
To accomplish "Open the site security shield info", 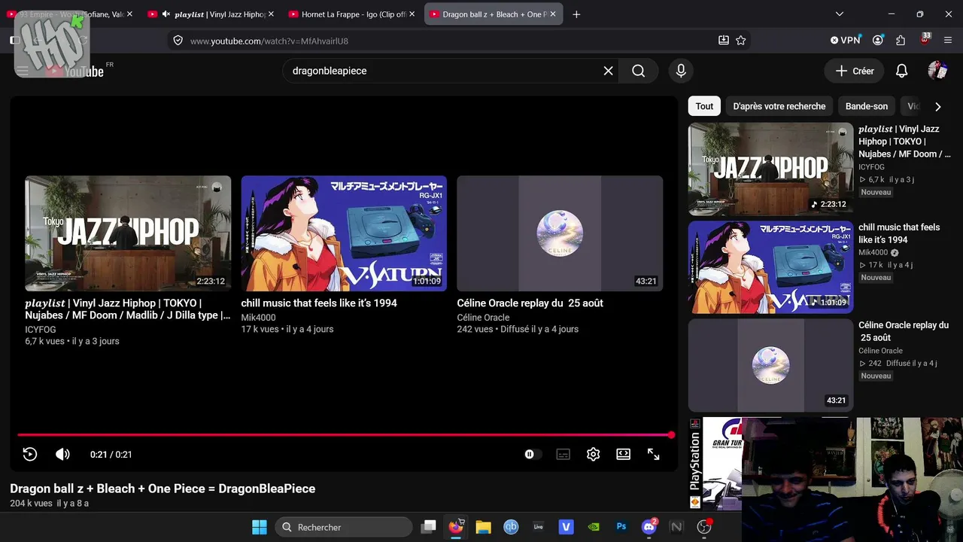I will pyautogui.click(x=178, y=41).
